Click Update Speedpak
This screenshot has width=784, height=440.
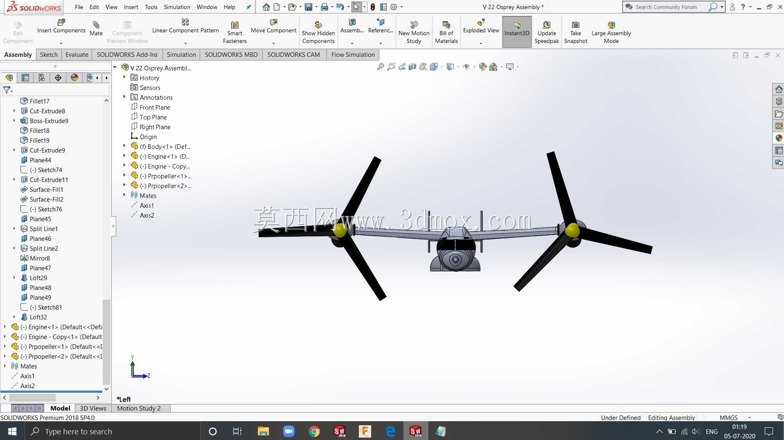[547, 32]
